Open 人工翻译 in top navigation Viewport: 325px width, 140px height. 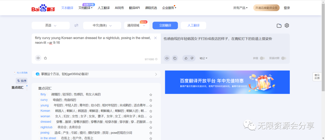click(x=104, y=8)
